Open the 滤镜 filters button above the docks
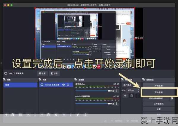Image resolution: width=178 pixels, height=126 pixels. (x=54, y=73)
